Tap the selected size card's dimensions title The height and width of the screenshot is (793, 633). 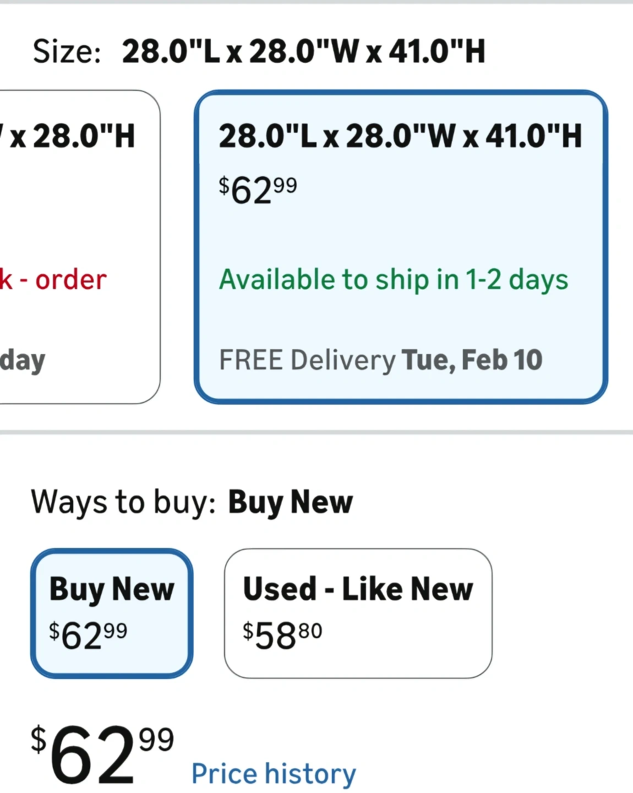click(x=400, y=136)
